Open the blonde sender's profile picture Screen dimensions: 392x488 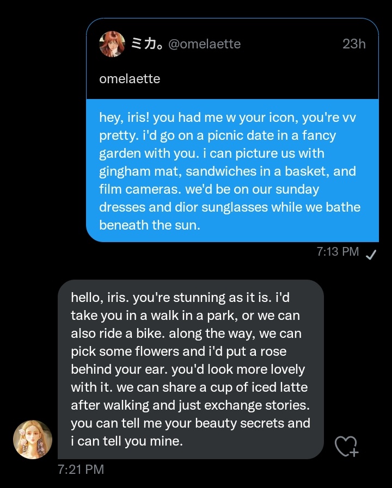[x=33, y=440]
